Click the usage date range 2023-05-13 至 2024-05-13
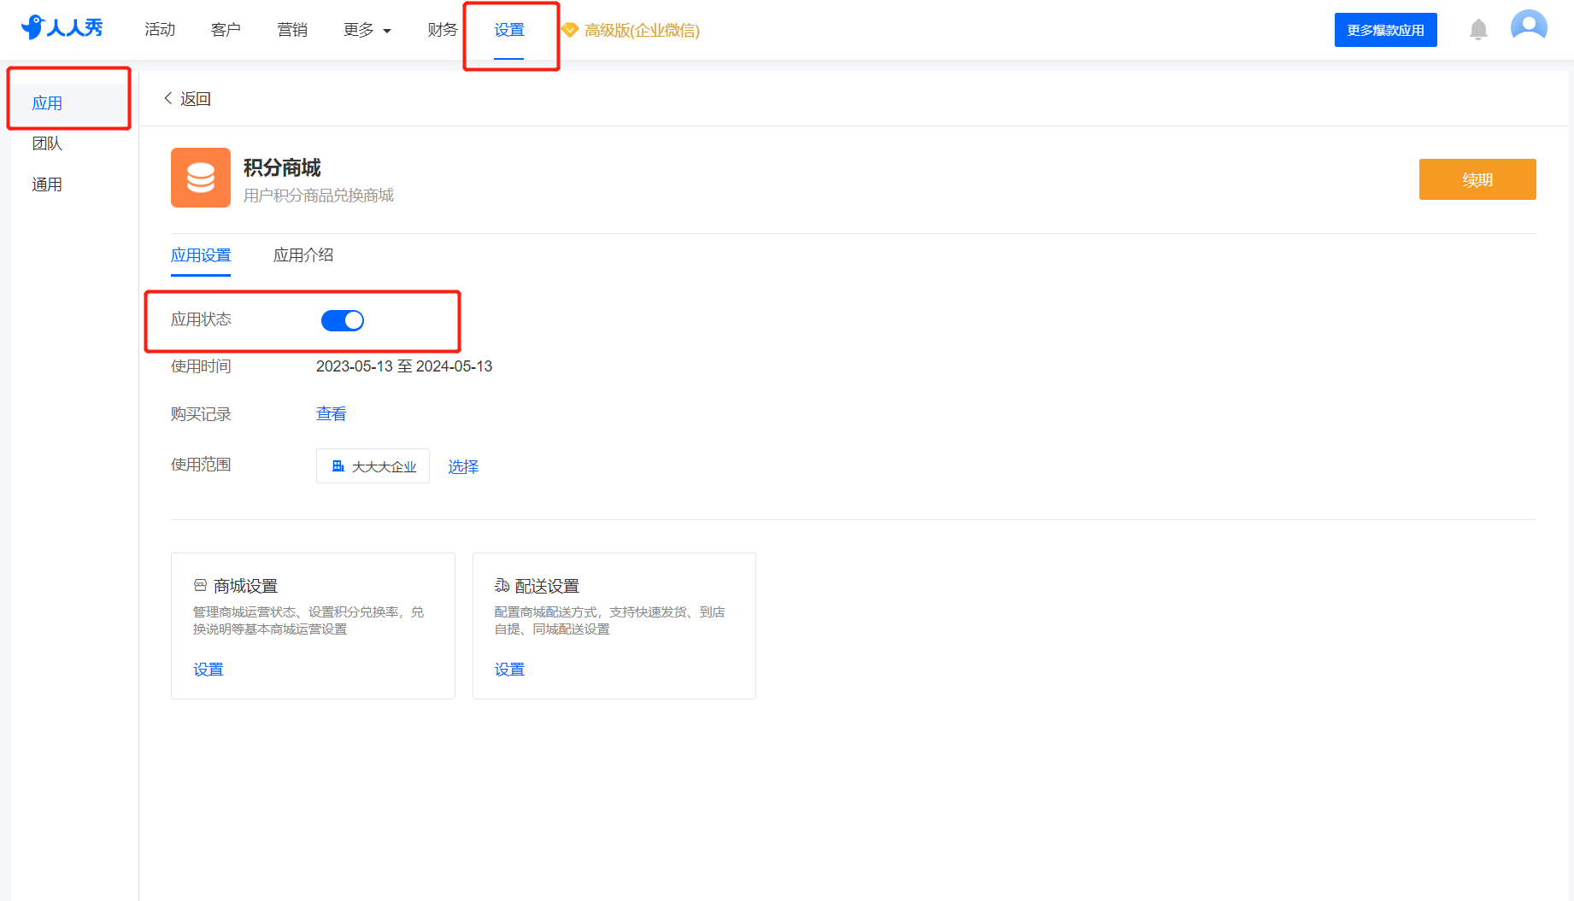This screenshot has height=901, width=1574. pos(404,366)
